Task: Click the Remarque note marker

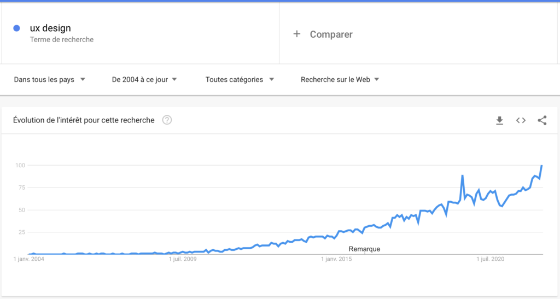Action: [364, 249]
